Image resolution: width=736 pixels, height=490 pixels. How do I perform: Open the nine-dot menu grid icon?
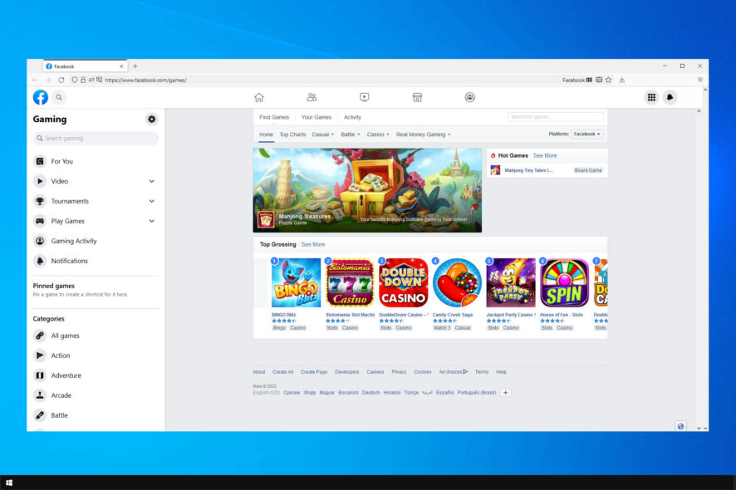coord(651,97)
